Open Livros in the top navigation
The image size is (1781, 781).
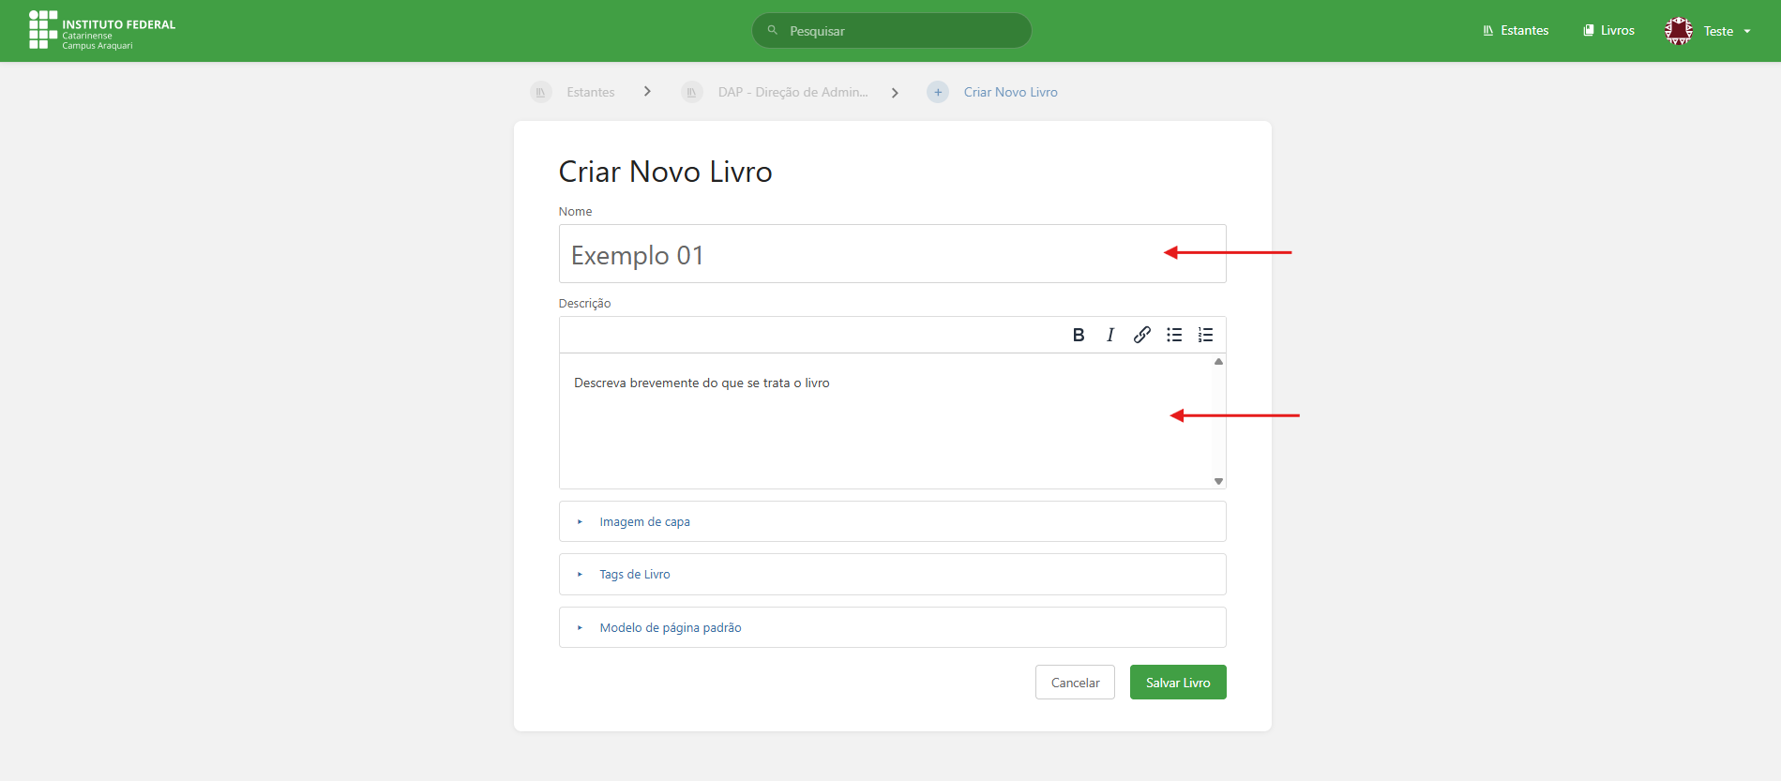pos(1608,31)
